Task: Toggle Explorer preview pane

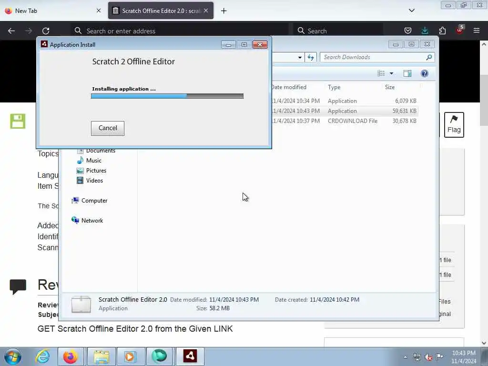Action: point(407,73)
